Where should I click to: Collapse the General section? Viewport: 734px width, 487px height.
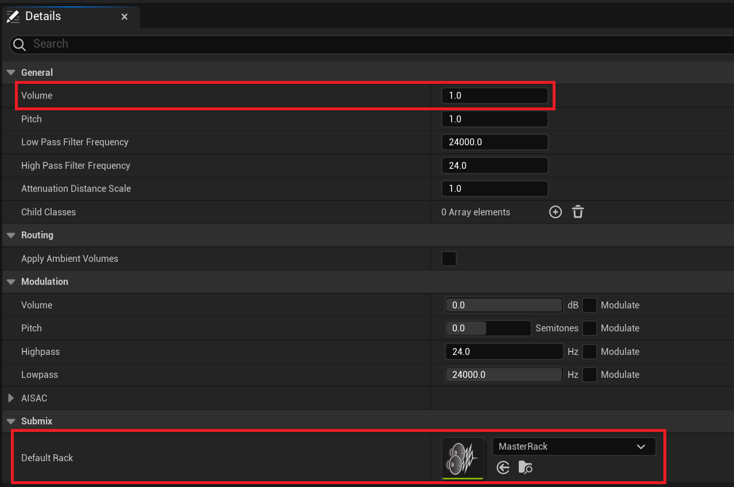(x=11, y=72)
